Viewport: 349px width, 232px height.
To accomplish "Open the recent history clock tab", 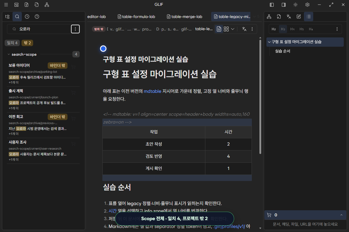I will tap(27, 17).
